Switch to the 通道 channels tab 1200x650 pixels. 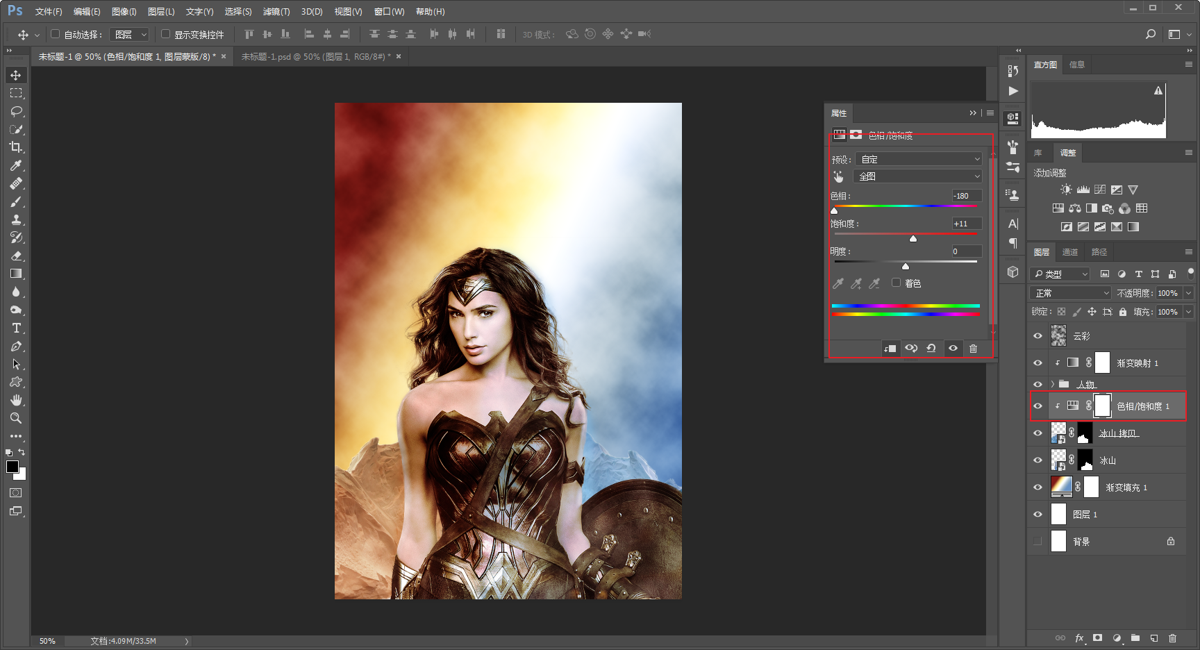[x=1070, y=252]
